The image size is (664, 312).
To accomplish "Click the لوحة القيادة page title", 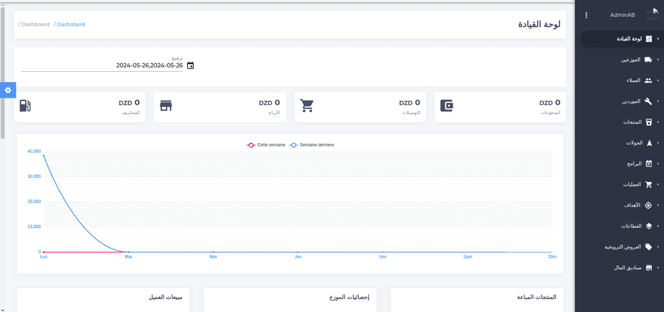I will pyautogui.click(x=539, y=25).
